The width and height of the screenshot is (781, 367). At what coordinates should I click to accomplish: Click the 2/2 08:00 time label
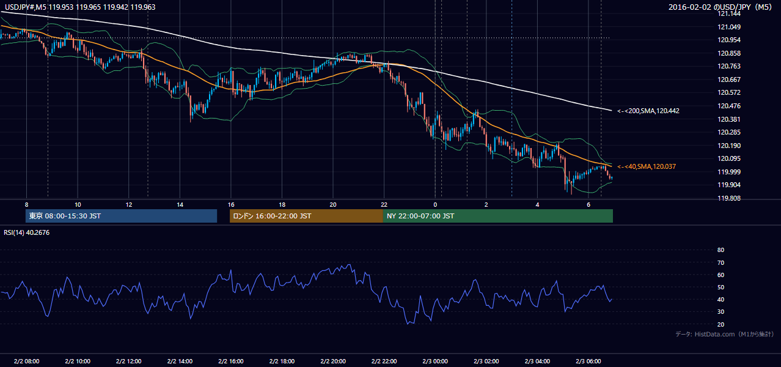click(26, 361)
